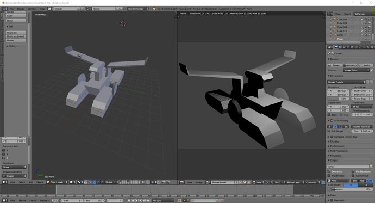Disable the Overwrite checkbox
This screenshot has width=375, height=203.
point(329,171)
